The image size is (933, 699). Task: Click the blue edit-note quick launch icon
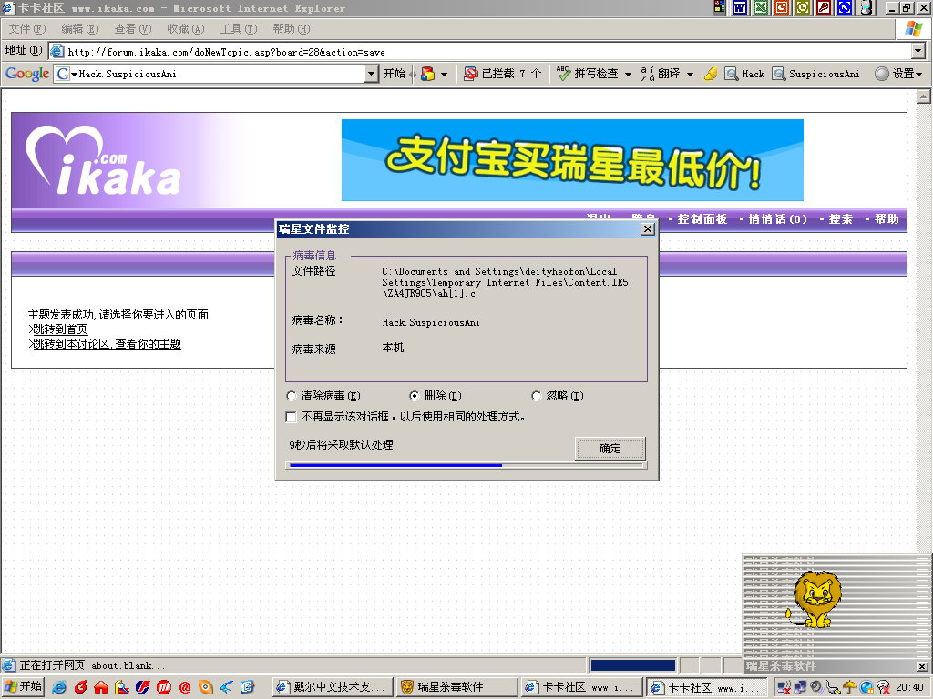[x=248, y=688]
